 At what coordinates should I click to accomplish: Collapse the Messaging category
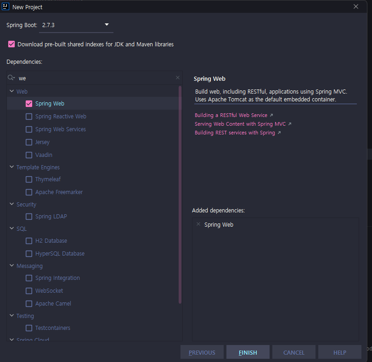point(11,266)
